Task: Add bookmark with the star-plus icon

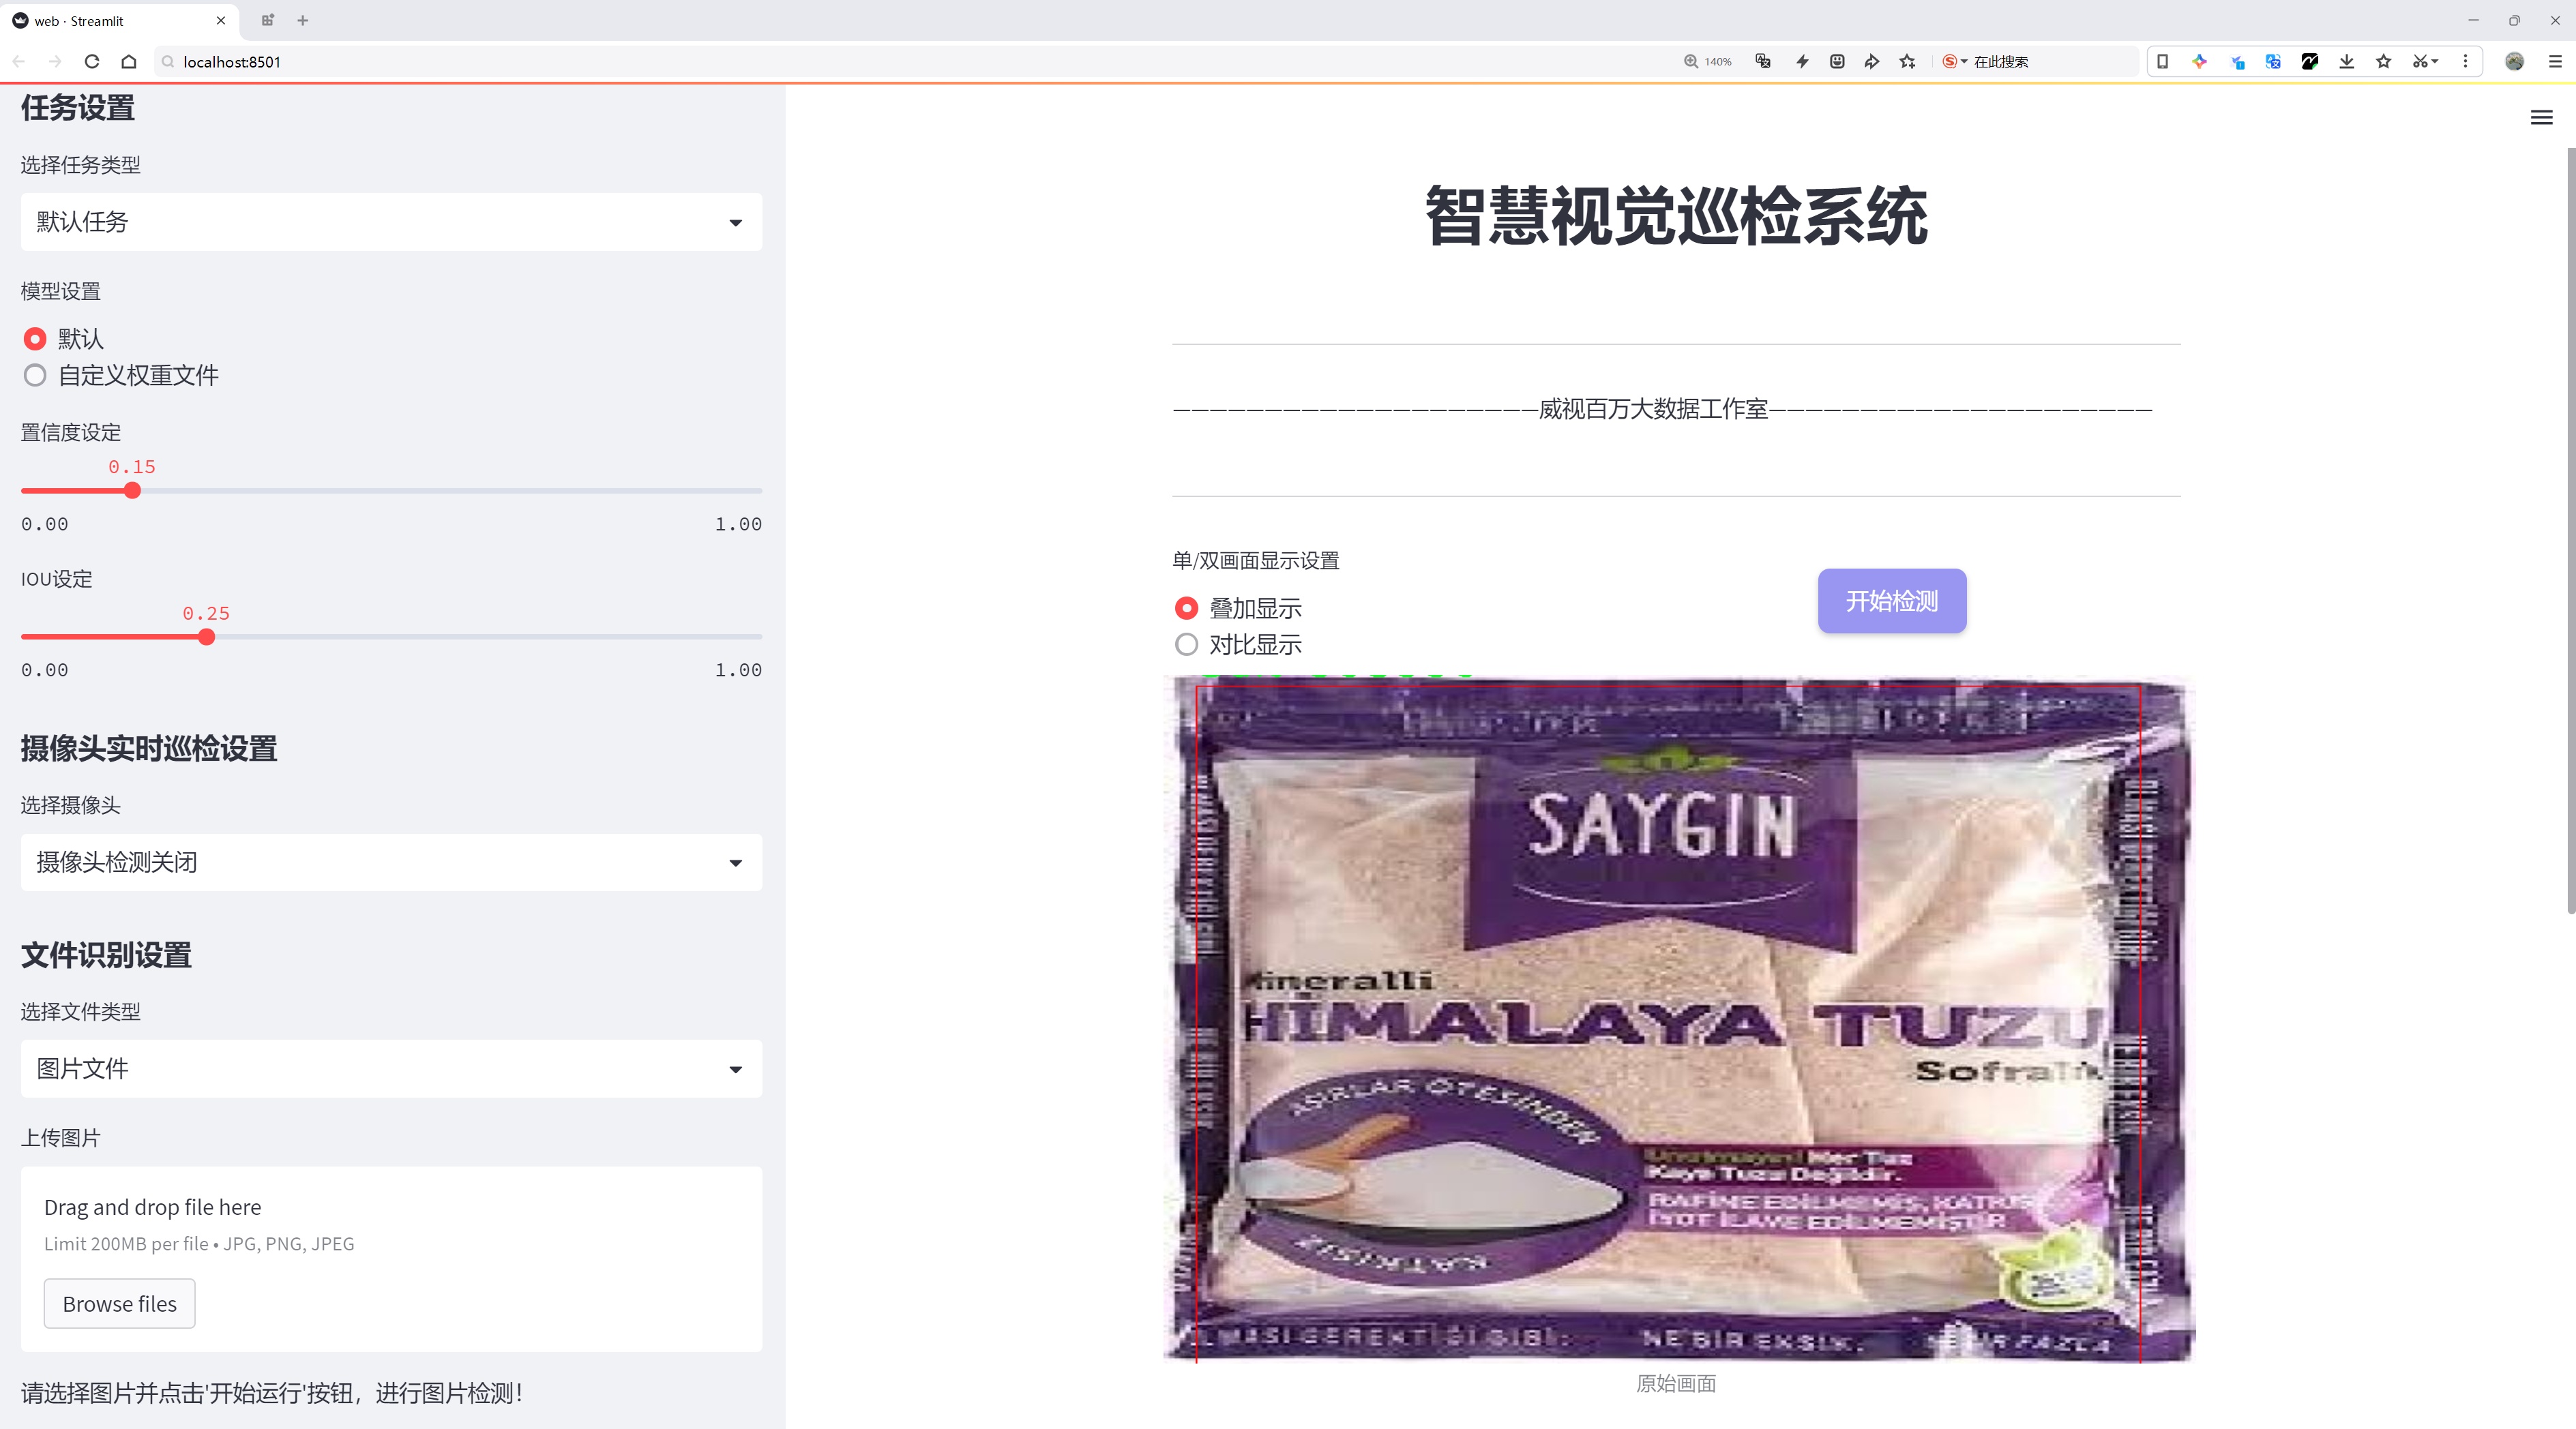Action: click(1908, 62)
